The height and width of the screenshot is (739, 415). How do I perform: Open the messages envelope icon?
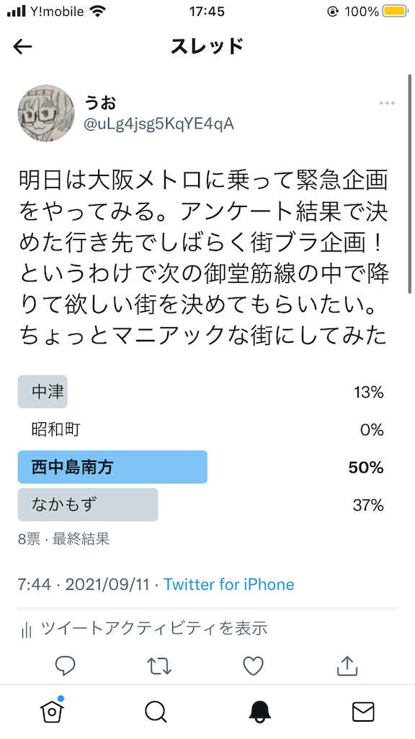click(x=363, y=712)
